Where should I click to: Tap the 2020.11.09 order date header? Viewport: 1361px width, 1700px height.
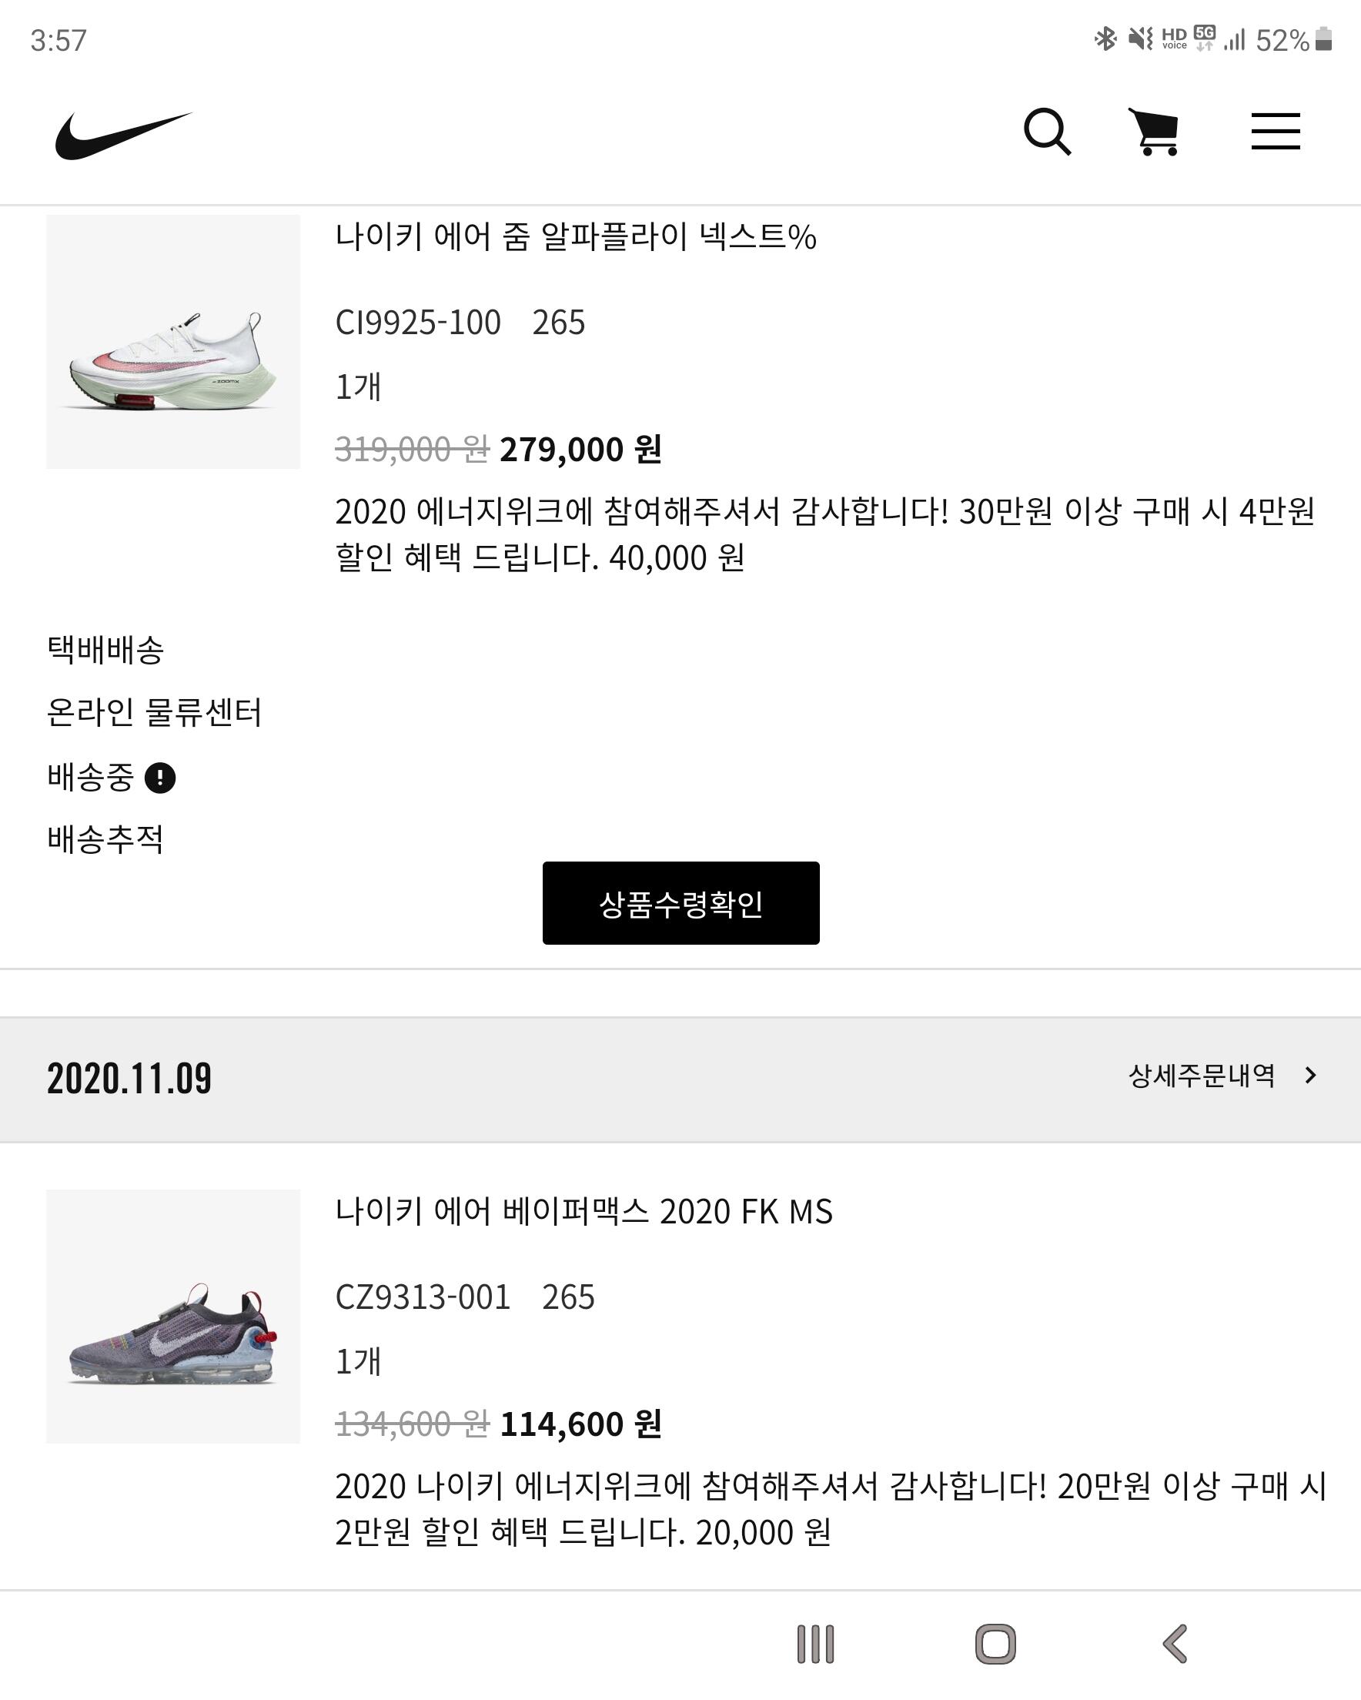(x=129, y=1079)
